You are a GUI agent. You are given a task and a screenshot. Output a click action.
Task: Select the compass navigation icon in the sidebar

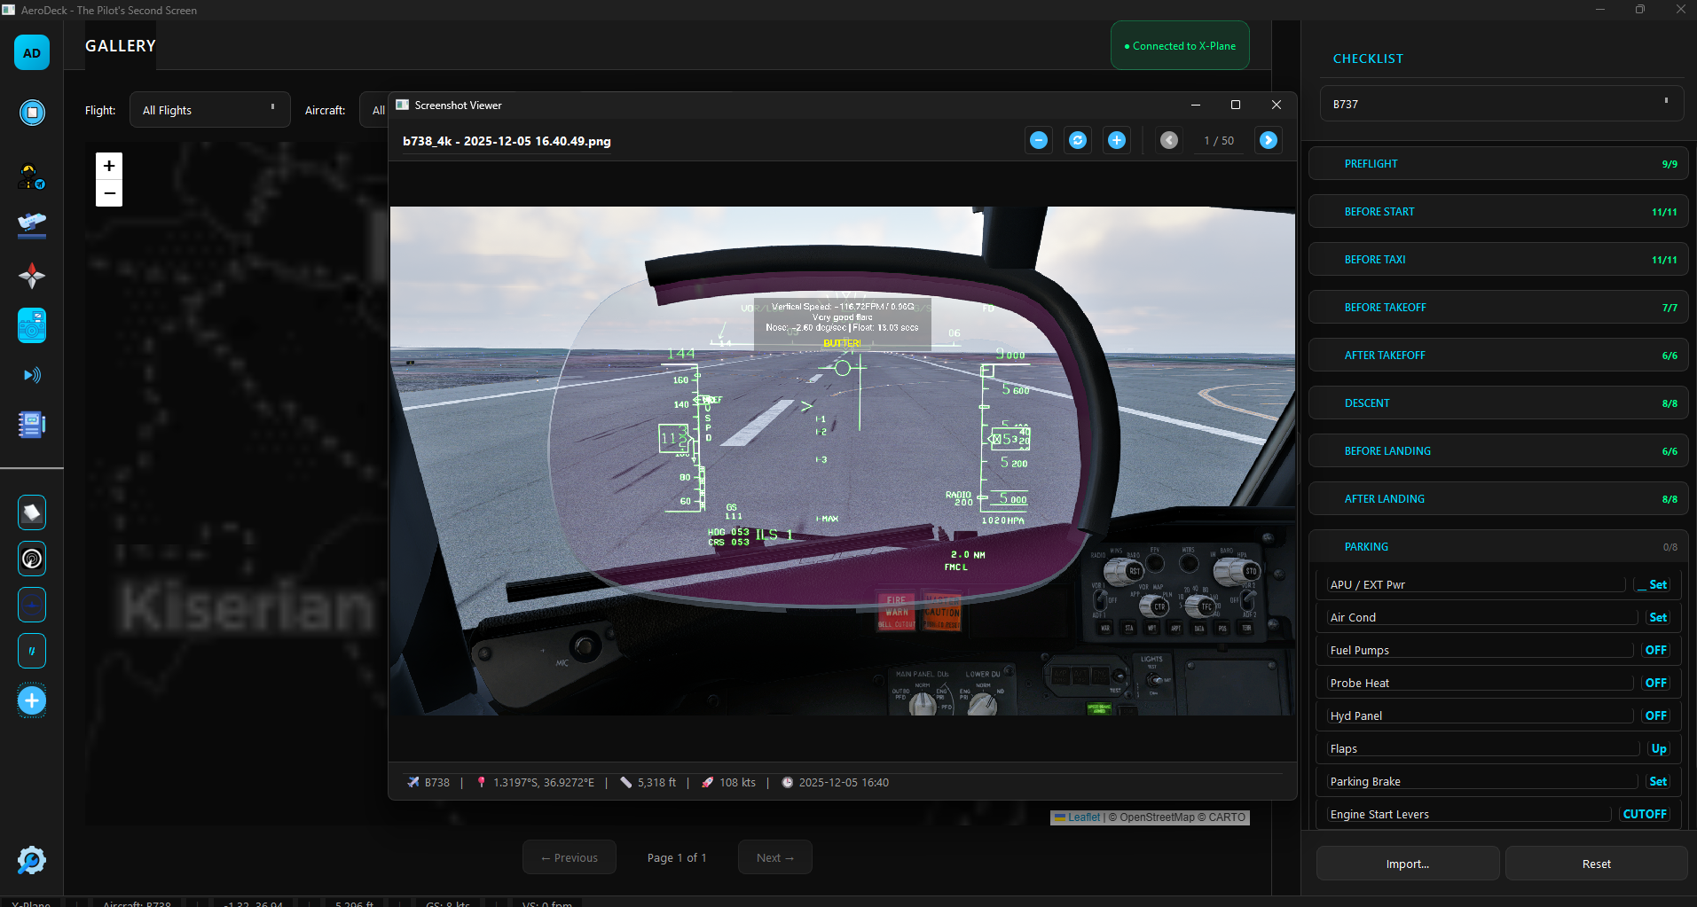click(x=32, y=276)
